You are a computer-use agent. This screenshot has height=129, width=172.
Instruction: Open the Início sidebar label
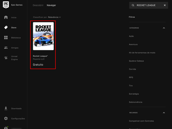(x=14, y=17)
